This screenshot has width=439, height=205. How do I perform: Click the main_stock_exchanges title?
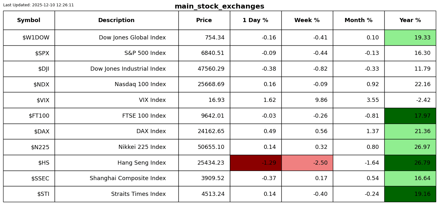(x=219, y=6)
